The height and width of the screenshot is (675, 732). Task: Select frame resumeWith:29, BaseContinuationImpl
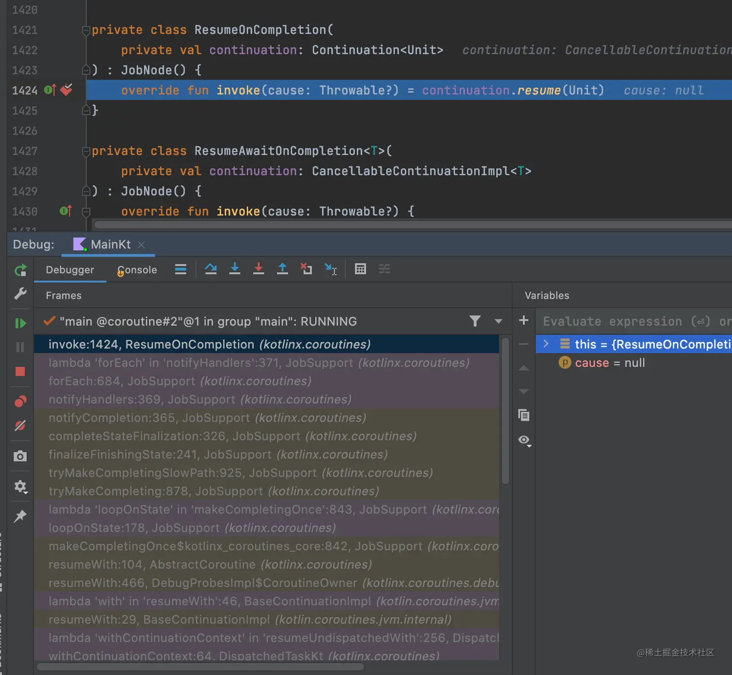pyautogui.click(x=266, y=620)
